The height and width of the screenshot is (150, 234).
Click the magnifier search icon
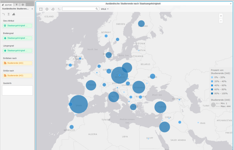tap(97, 9)
